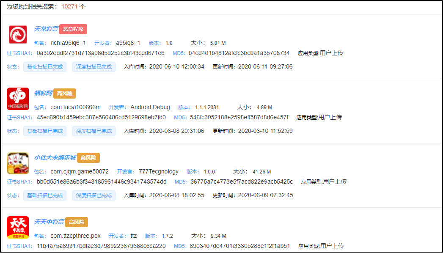Click the 天龙彩票 dragon app icon
This screenshot has width=443, height=253.
(18, 34)
